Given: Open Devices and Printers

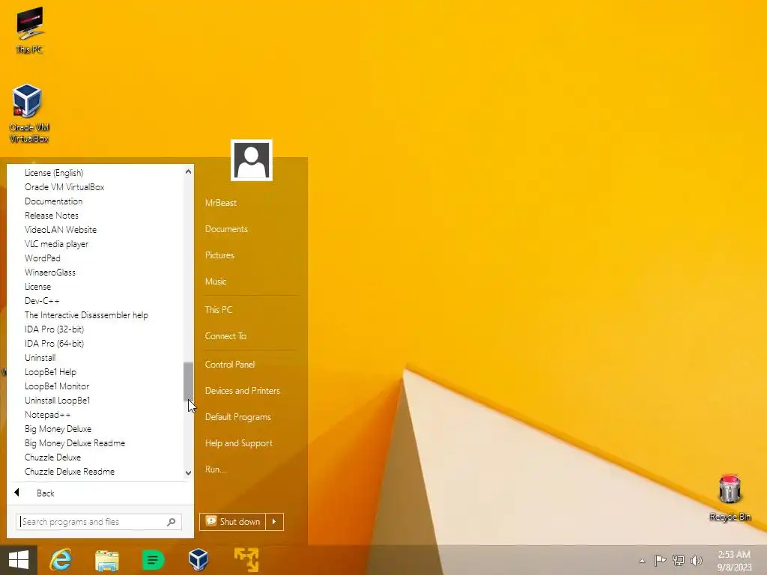Looking at the screenshot, I should point(243,391).
